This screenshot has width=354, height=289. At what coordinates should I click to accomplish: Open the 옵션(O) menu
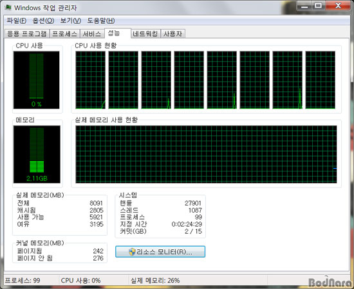pos(43,21)
